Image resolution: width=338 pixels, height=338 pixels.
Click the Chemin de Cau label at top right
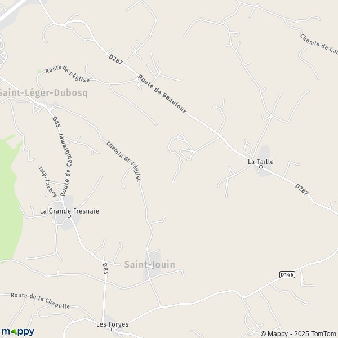(319, 44)
